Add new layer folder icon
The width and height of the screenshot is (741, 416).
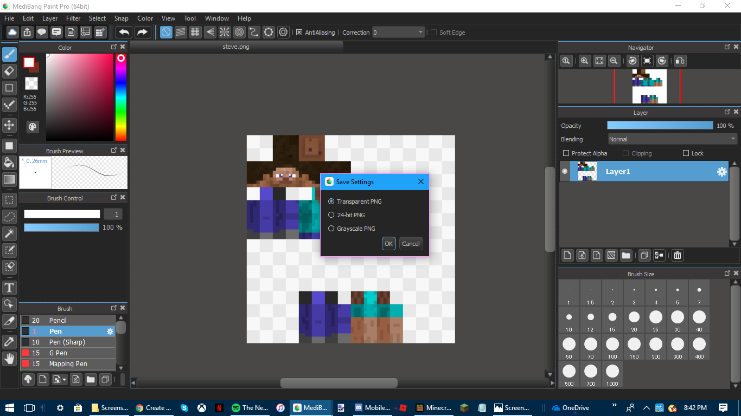[x=626, y=255]
